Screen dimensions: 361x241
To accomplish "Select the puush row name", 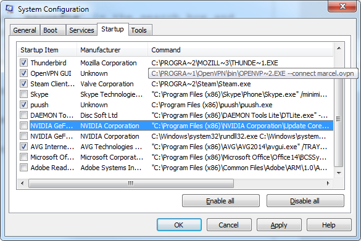I will (x=39, y=105).
